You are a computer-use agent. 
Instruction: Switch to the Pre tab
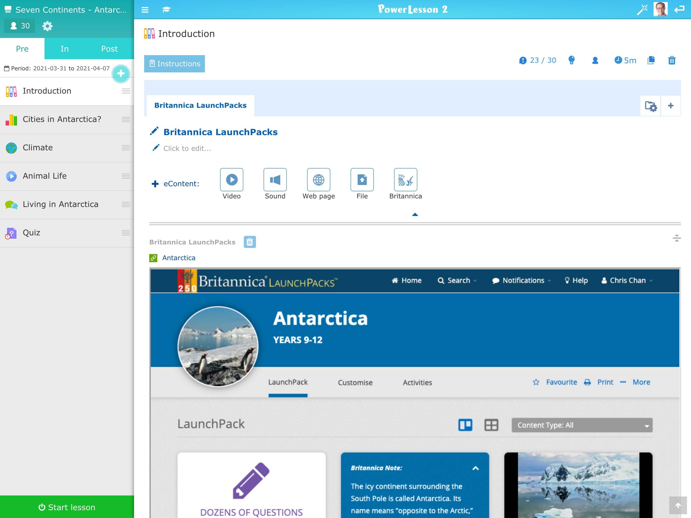[22, 49]
